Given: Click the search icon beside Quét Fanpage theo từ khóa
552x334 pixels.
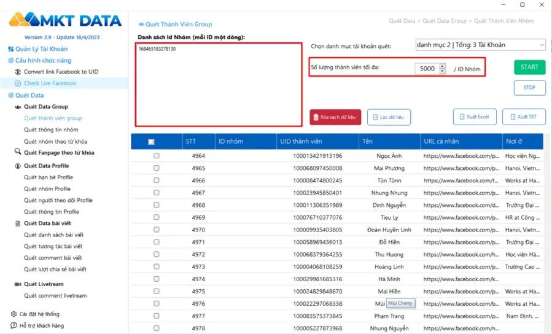Looking at the screenshot, I should click(18, 152).
